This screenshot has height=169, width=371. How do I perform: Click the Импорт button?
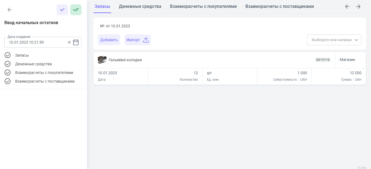[133, 40]
